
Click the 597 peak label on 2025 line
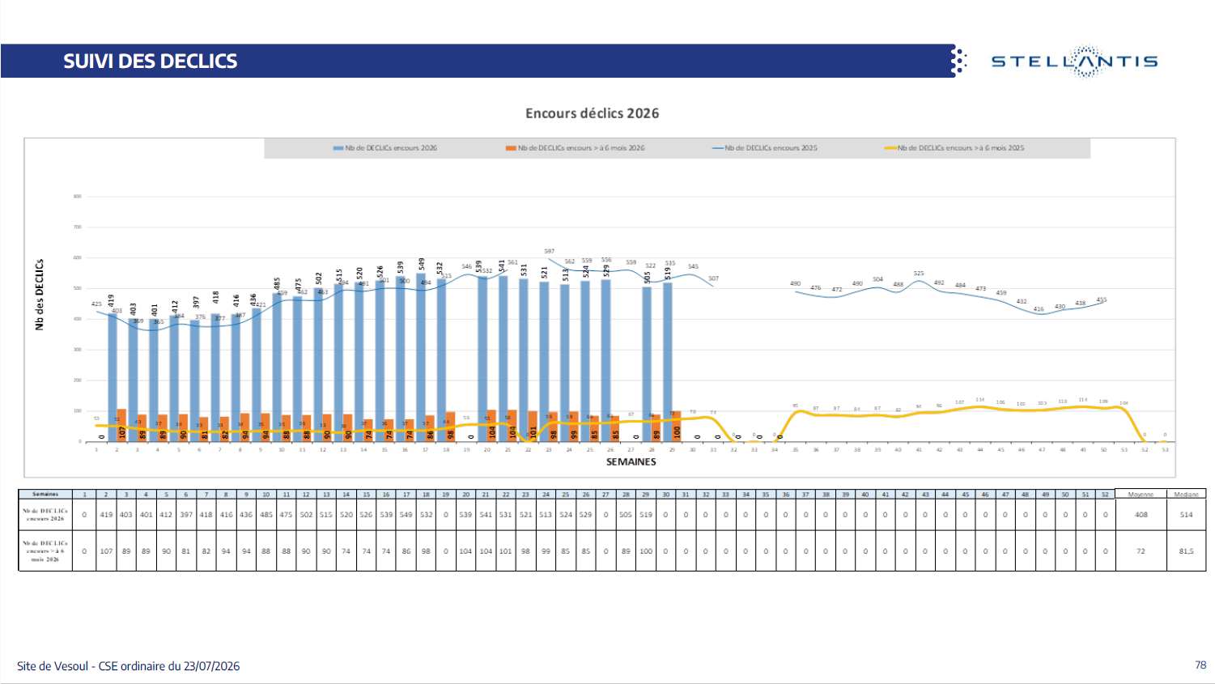pos(550,252)
